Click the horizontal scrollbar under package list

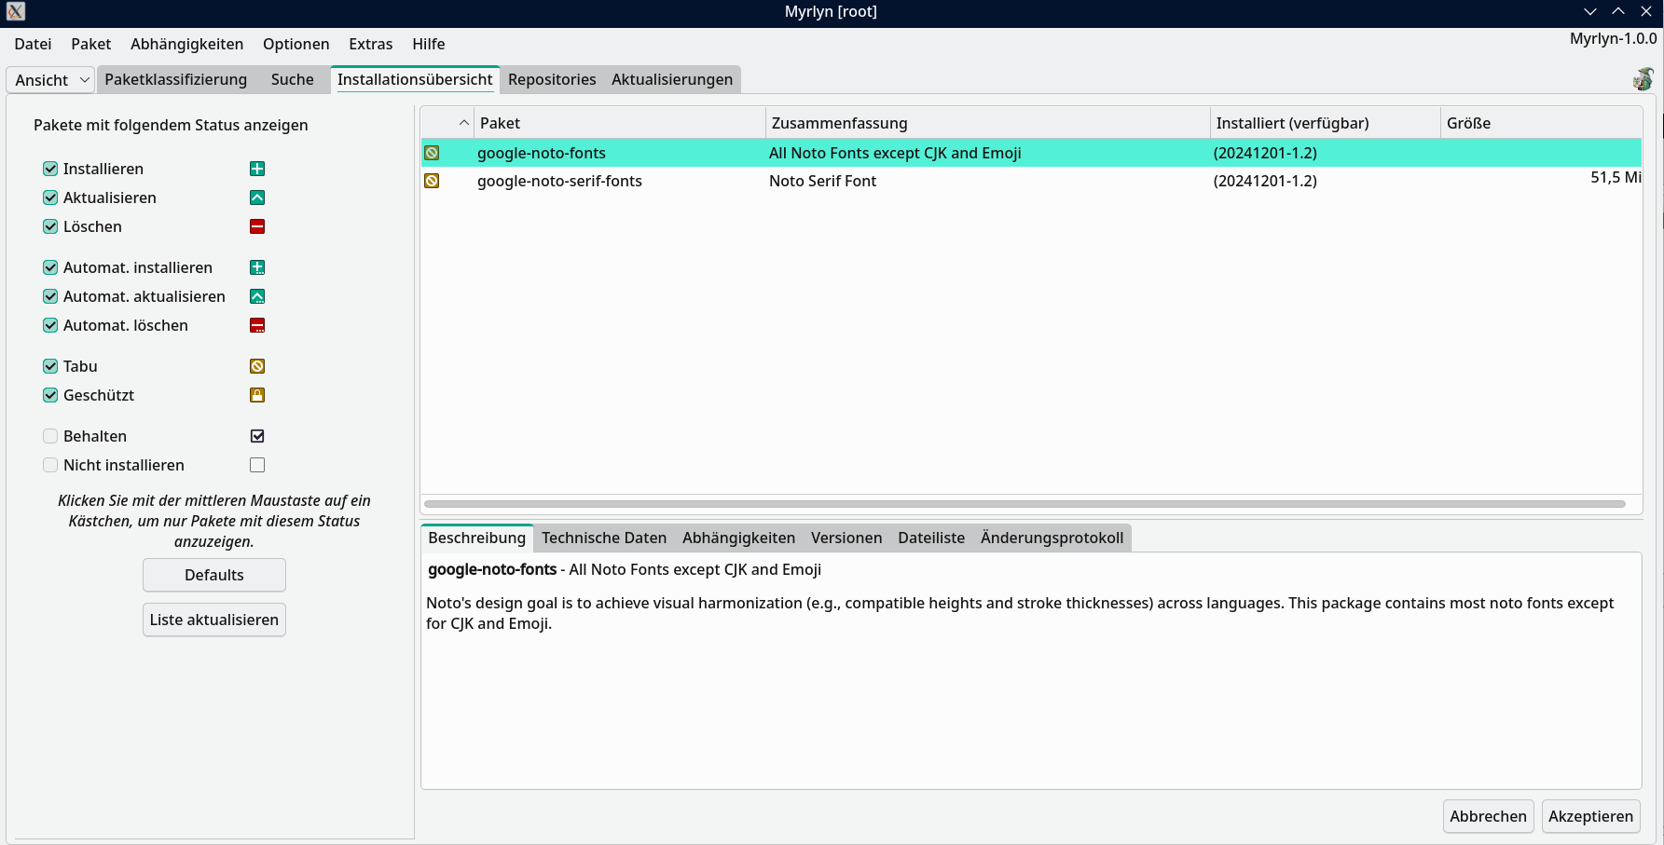[x=1024, y=504]
